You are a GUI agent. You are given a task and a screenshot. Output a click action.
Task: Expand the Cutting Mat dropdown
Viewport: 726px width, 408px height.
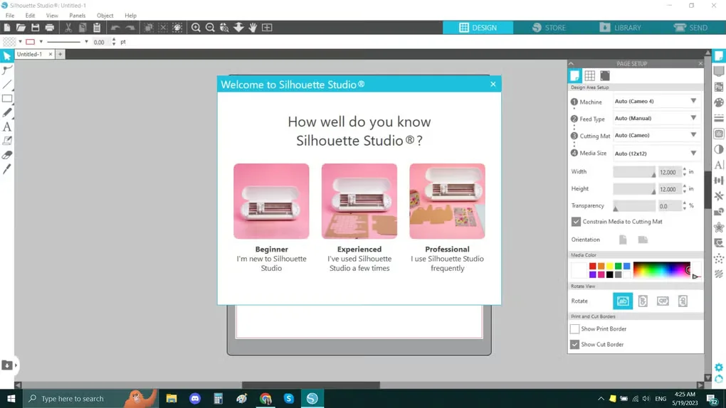(x=693, y=135)
